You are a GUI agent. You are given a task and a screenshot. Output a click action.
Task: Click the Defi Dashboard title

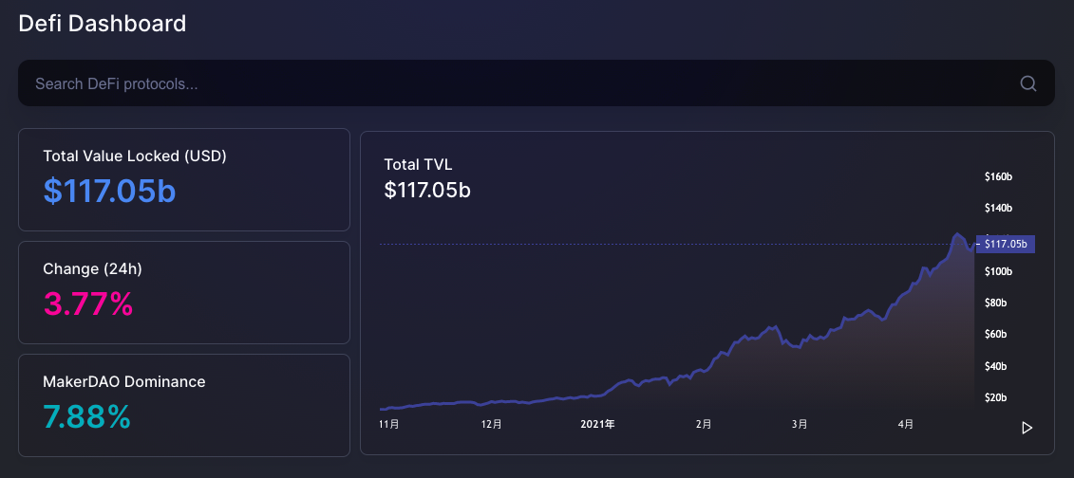[x=102, y=24]
